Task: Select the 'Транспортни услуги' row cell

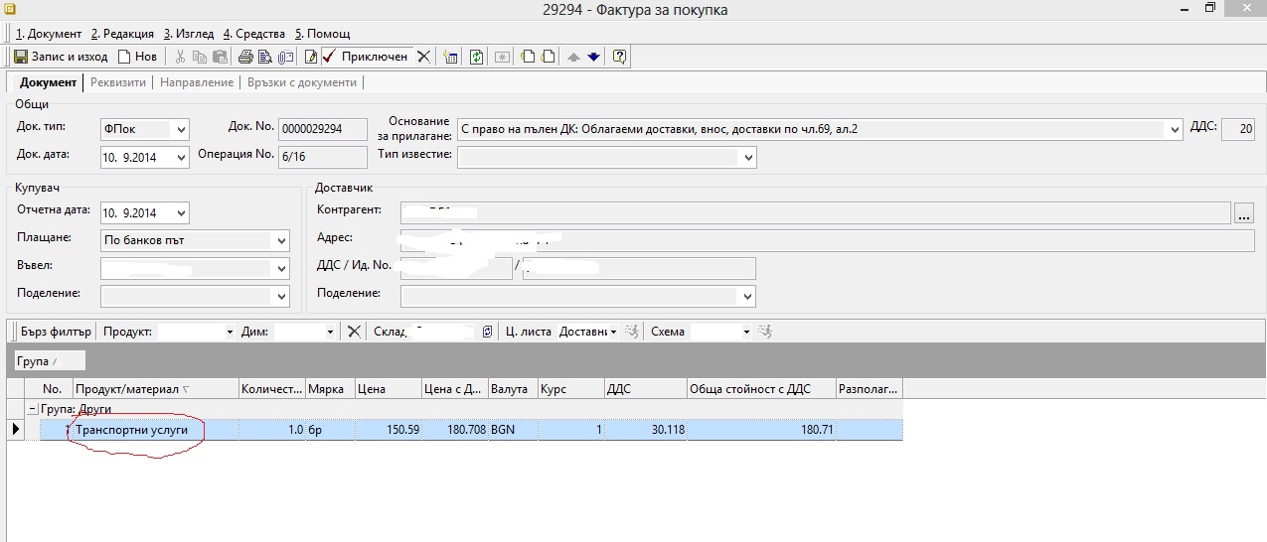Action: point(155,430)
